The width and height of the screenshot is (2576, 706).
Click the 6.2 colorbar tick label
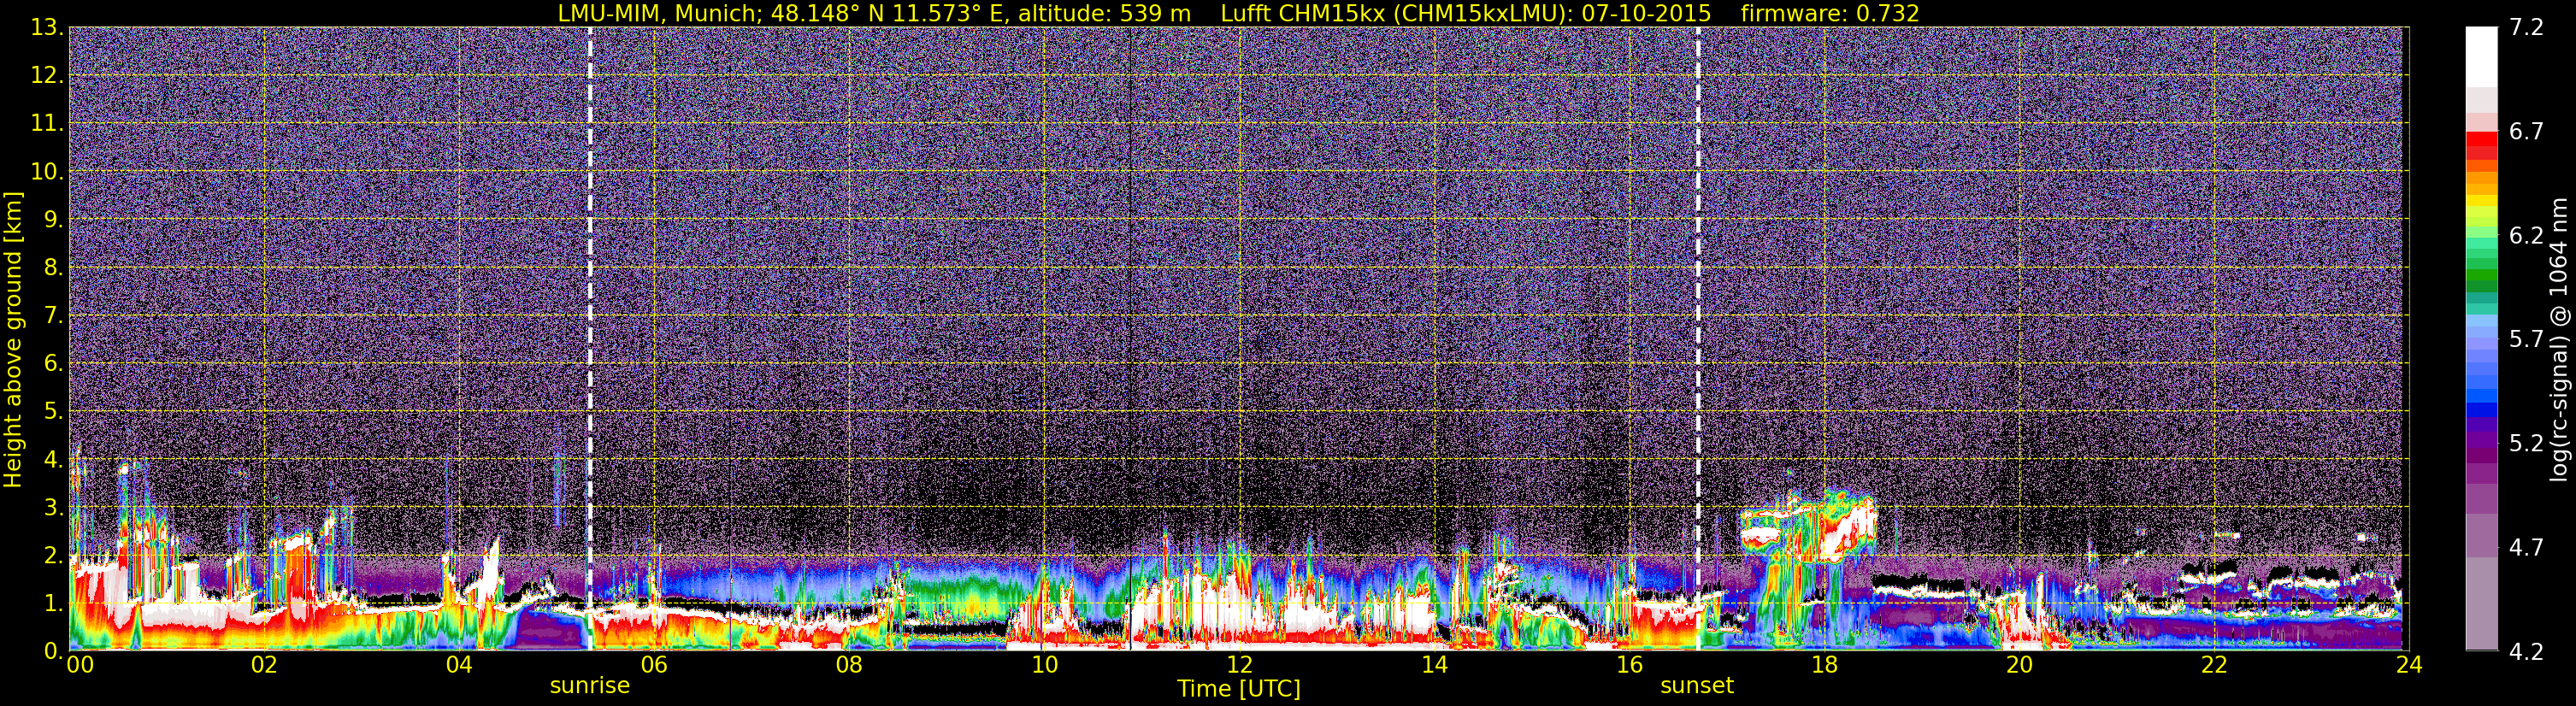point(2526,235)
